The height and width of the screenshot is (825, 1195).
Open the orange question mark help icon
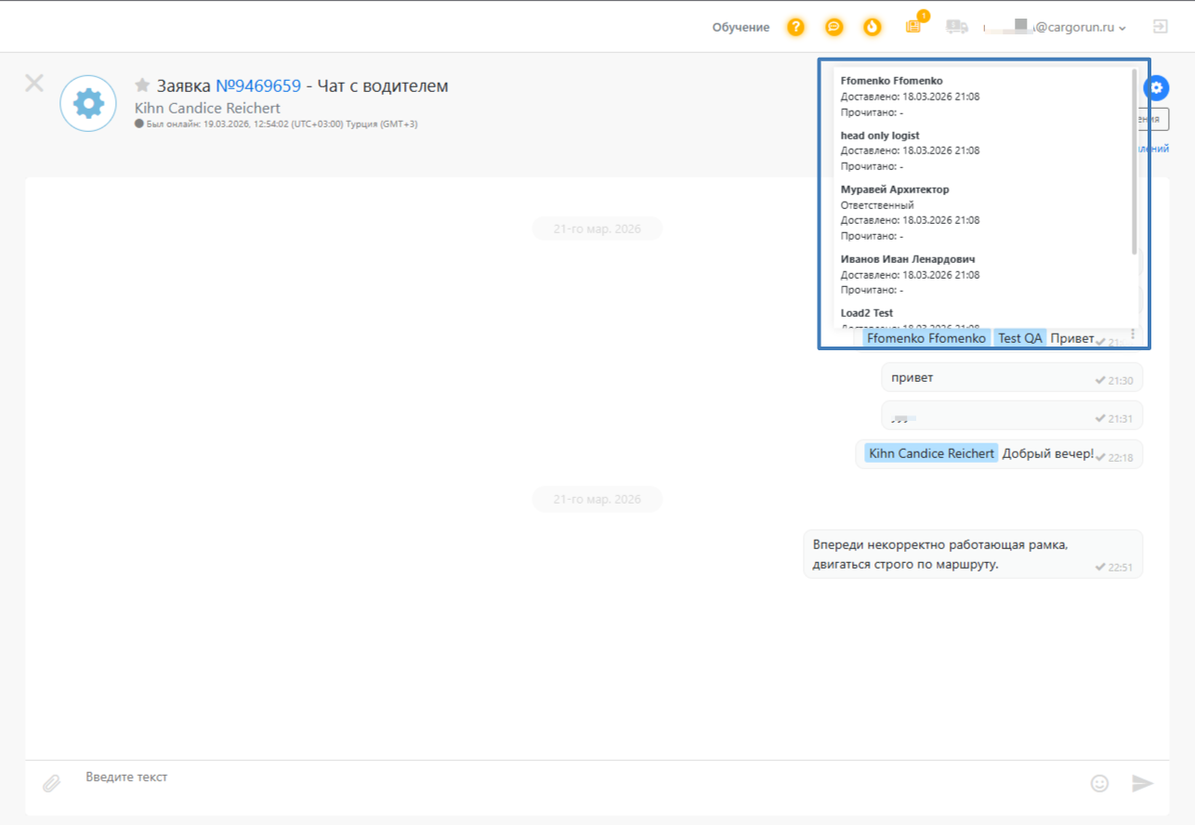795,27
